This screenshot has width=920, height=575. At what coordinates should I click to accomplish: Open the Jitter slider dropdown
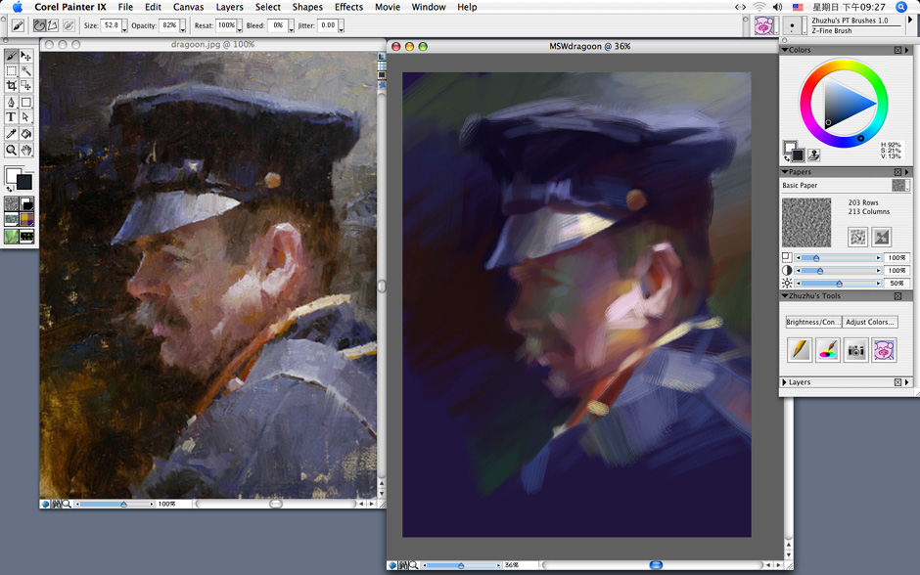tap(341, 25)
